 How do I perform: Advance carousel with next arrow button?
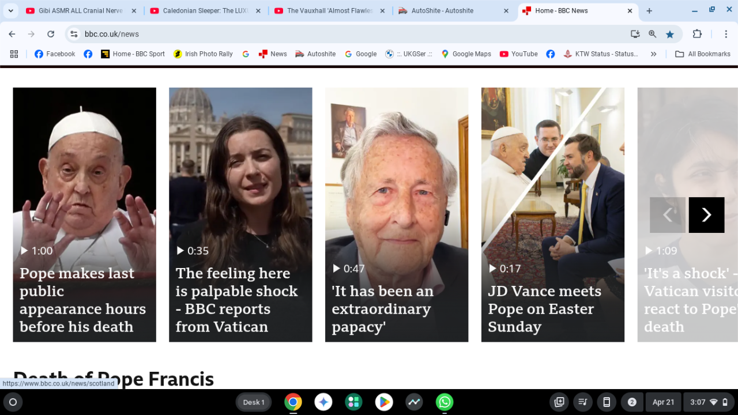(706, 215)
